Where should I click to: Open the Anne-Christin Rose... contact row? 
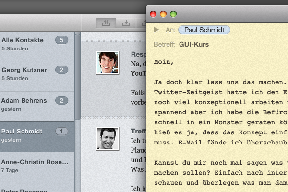click(37, 167)
